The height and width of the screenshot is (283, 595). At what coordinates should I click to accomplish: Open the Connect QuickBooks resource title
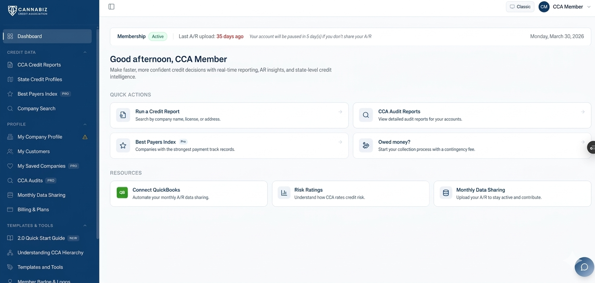(x=156, y=190)
